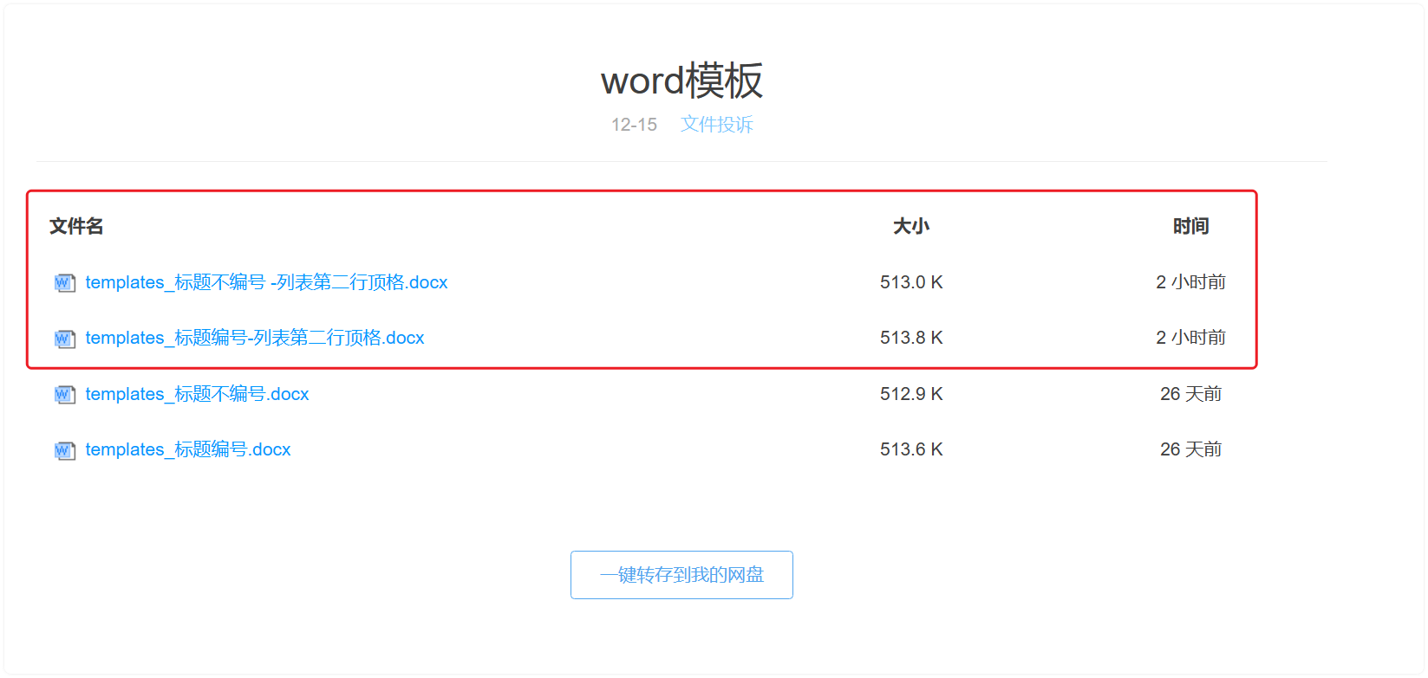
Task: Click 2 小时前 for templates_标题不编号 -列表第二行顶格.docx
Action: click(1190, 282)
